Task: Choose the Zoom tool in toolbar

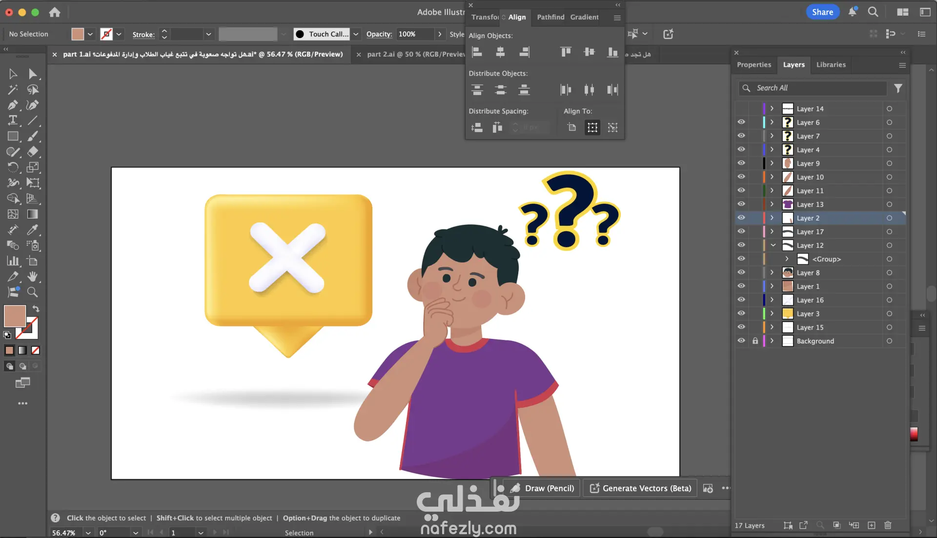Action: pos(33,292)
